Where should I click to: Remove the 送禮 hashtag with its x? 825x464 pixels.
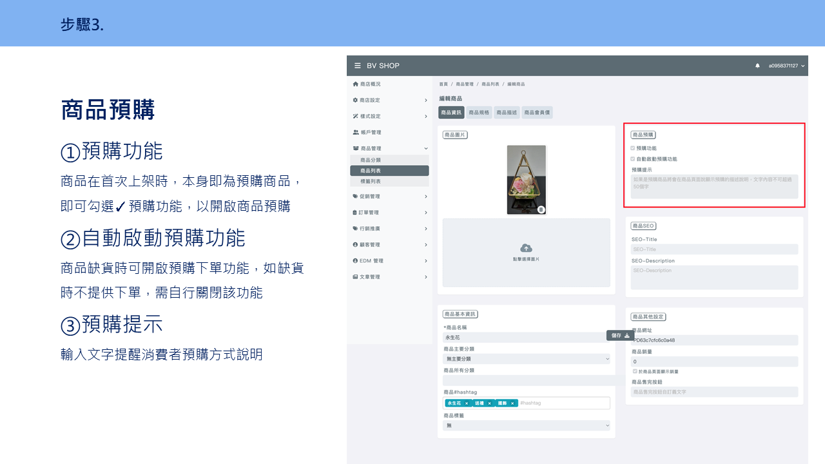(489, 403)
